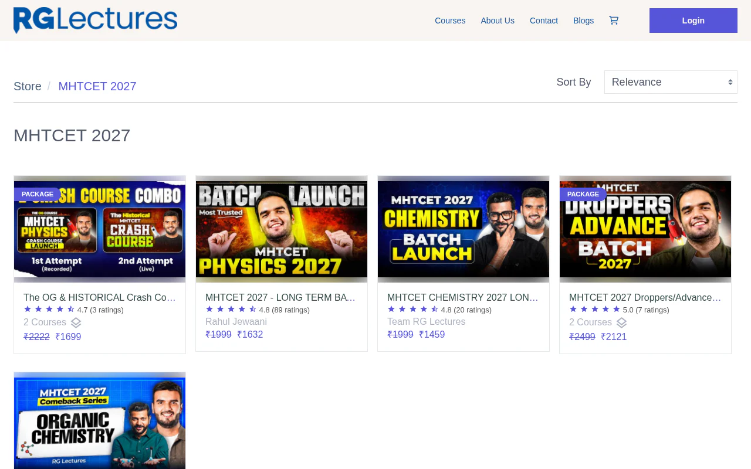Click star rating of OG & HISTORICAL Crash course
The width and height of the screenshot is (751, 469).
point(49,309)
